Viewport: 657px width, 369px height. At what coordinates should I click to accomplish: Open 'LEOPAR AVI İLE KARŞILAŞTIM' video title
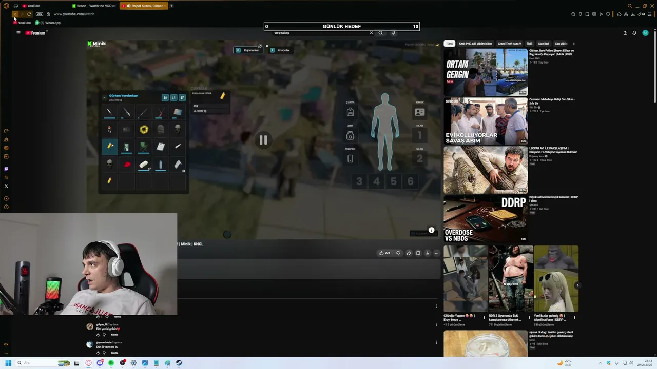553,150
